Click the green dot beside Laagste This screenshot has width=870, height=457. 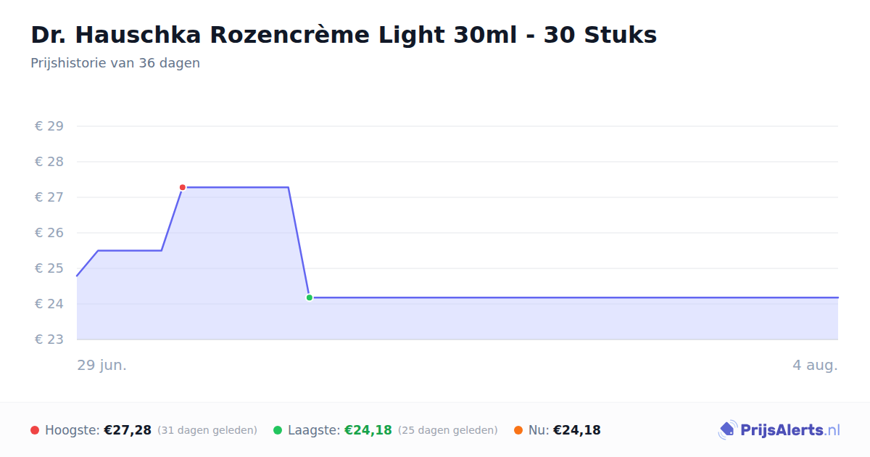[278, 430]
